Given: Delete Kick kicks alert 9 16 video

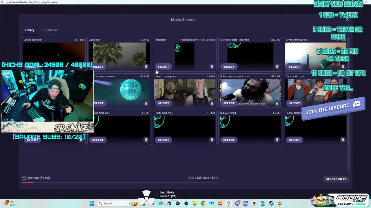Looking at the screenshot, I should (212, 67).
